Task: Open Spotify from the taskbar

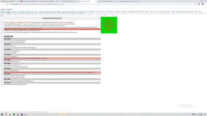Action: tap(14, 114)
